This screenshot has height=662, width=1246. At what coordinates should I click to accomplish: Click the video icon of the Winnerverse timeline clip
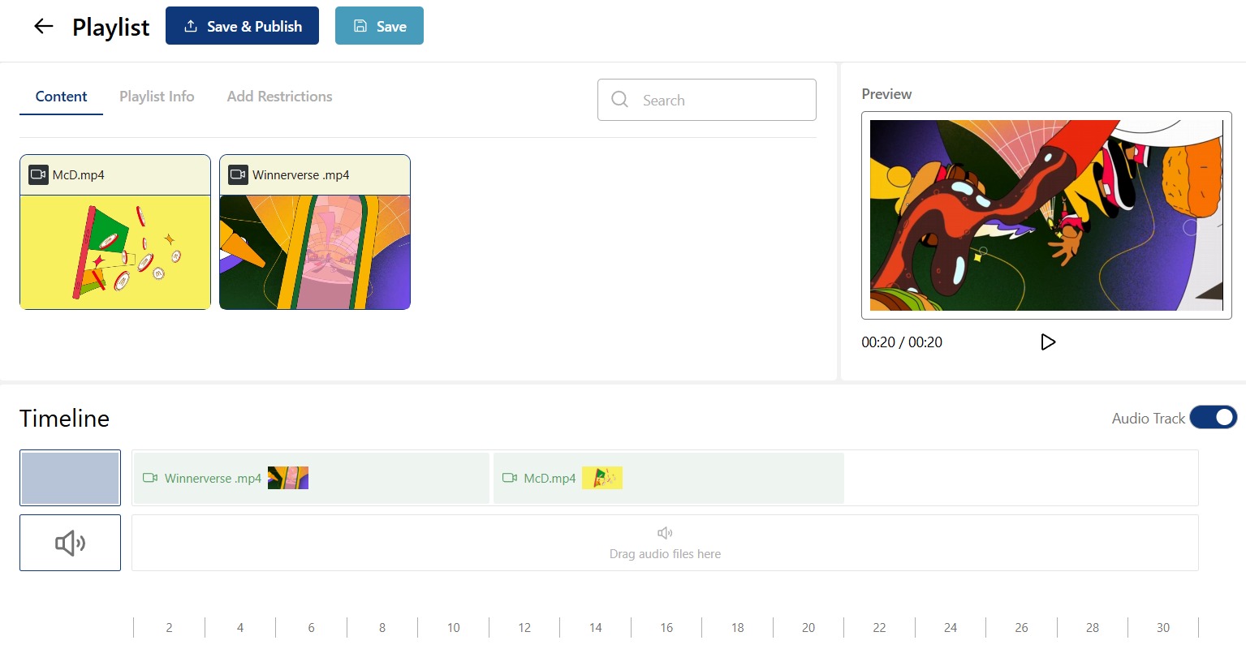coord(150,478)
